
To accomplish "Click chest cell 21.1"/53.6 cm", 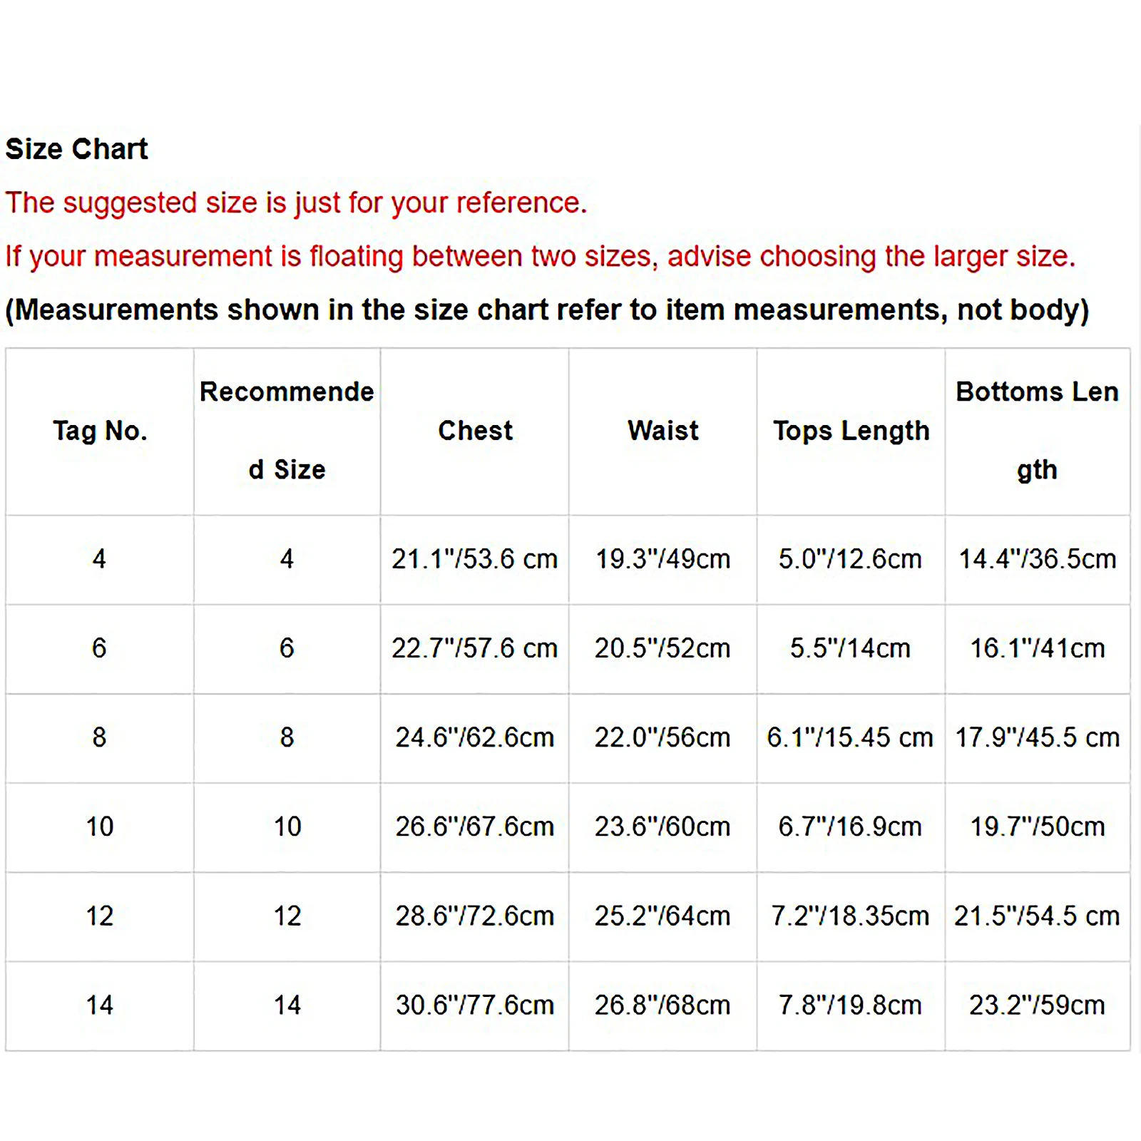I will [474, 559].
